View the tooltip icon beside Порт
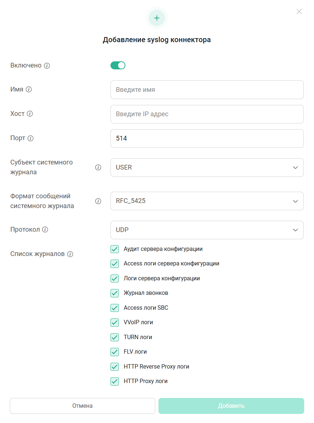314x423 pixels. (x=31, y=138)
